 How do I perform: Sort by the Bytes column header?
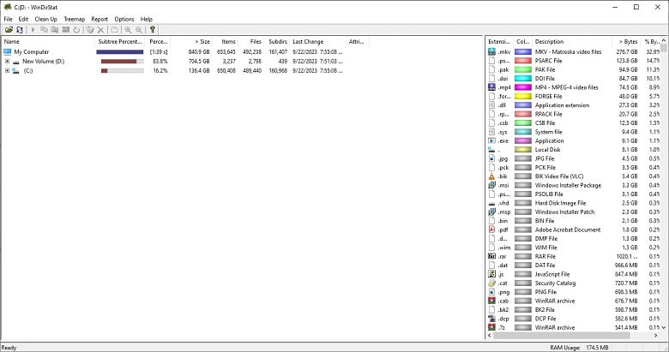pos(625,41)
